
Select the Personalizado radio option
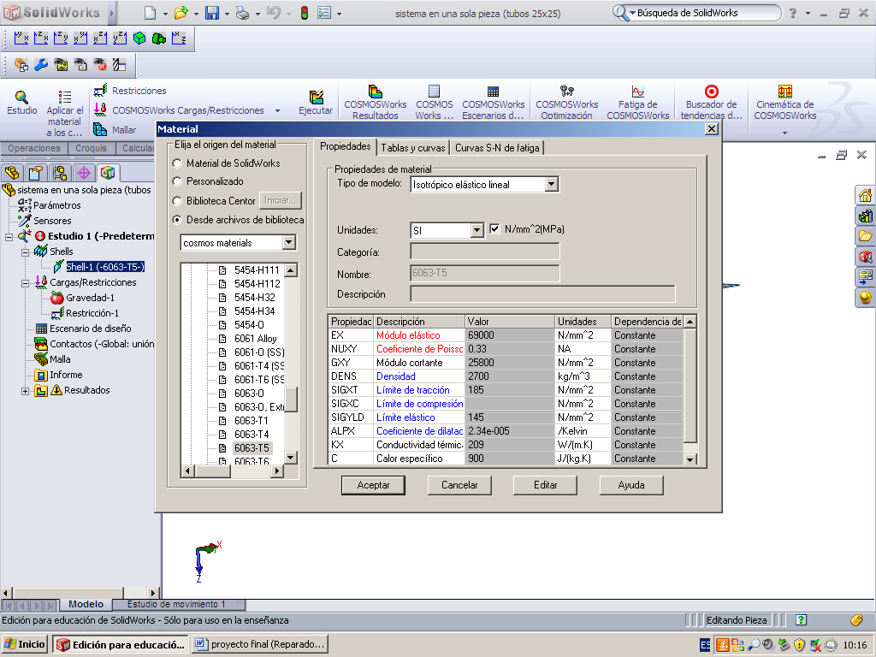[177, 181]
